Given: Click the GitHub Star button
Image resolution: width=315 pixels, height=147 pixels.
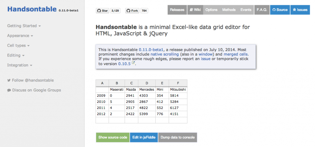Looking at the screenshot, I should point(102,11).
